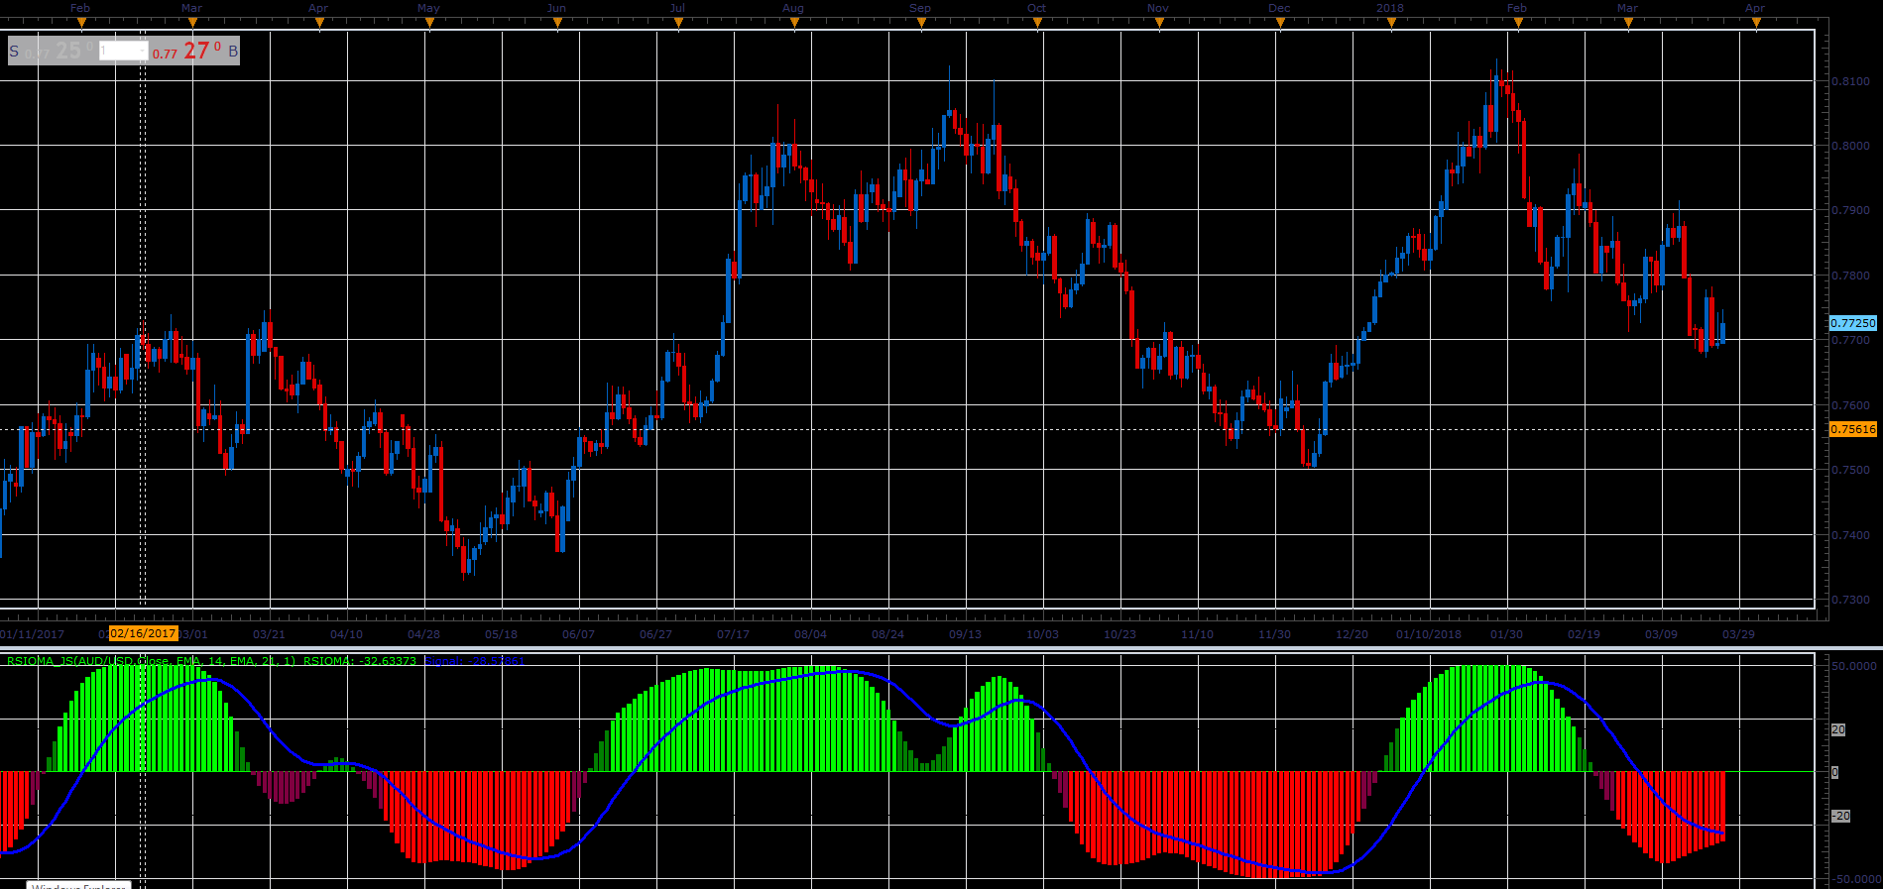Click the 0.7500 price axis label
The image size is (1883, 889).
point(1850,470)
